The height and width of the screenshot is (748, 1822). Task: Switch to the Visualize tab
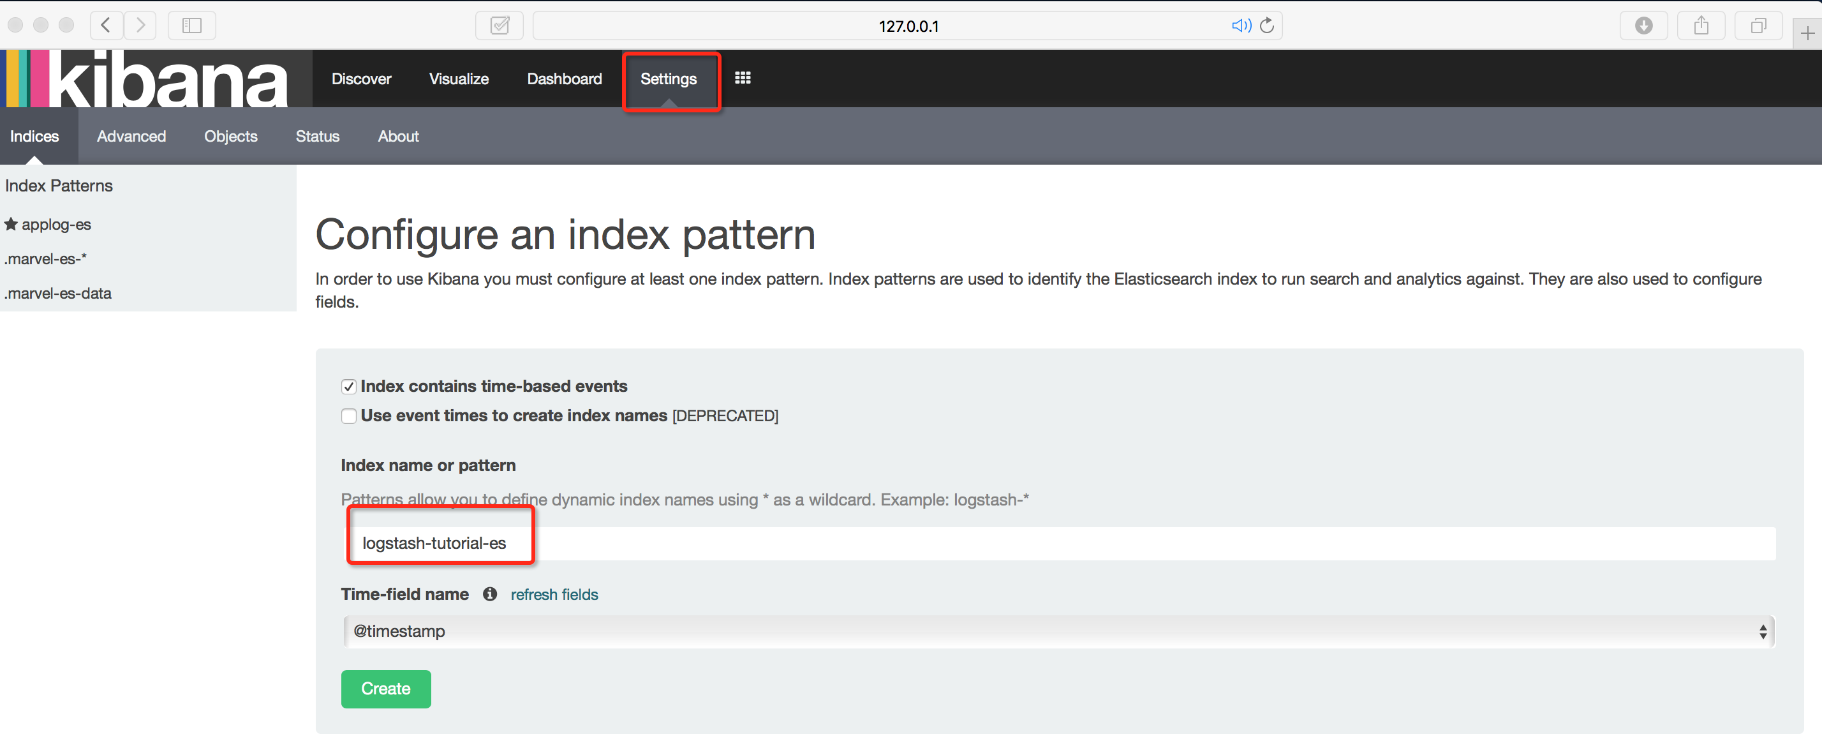(x=459, y=79)
